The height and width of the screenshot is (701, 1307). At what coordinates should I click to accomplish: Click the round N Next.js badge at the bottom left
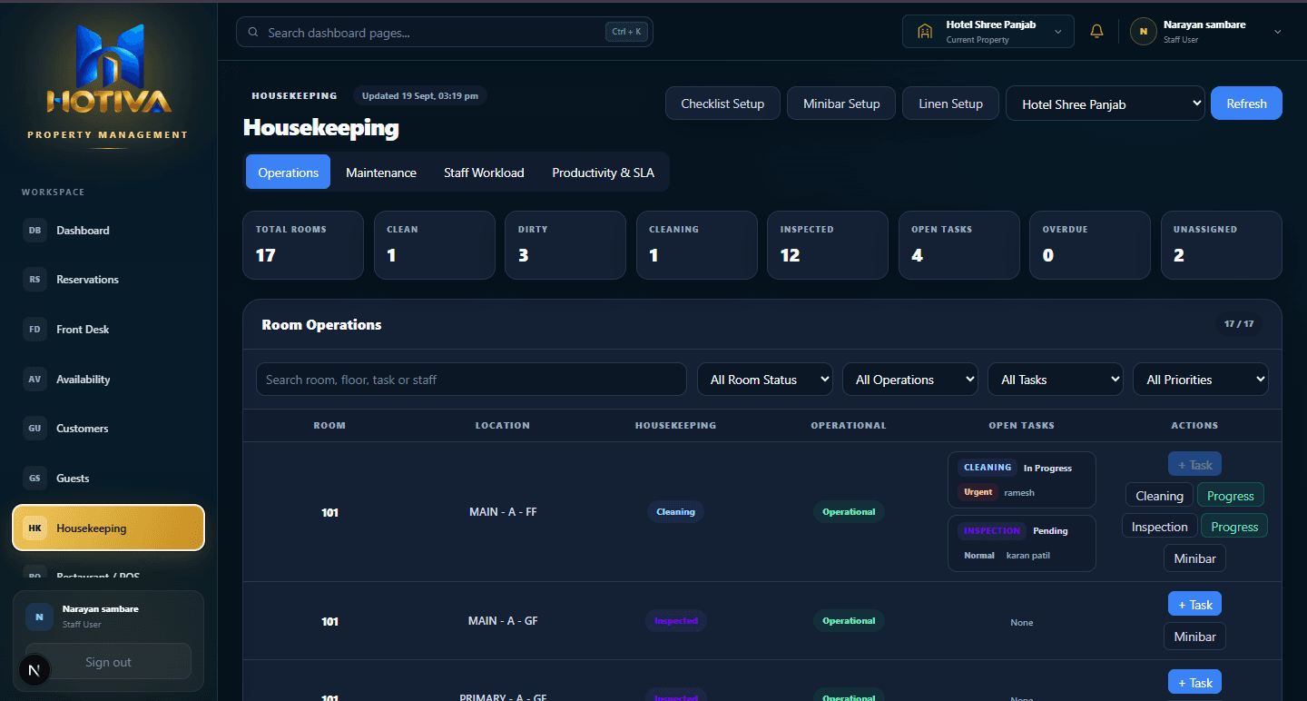[x=34, y=671]
